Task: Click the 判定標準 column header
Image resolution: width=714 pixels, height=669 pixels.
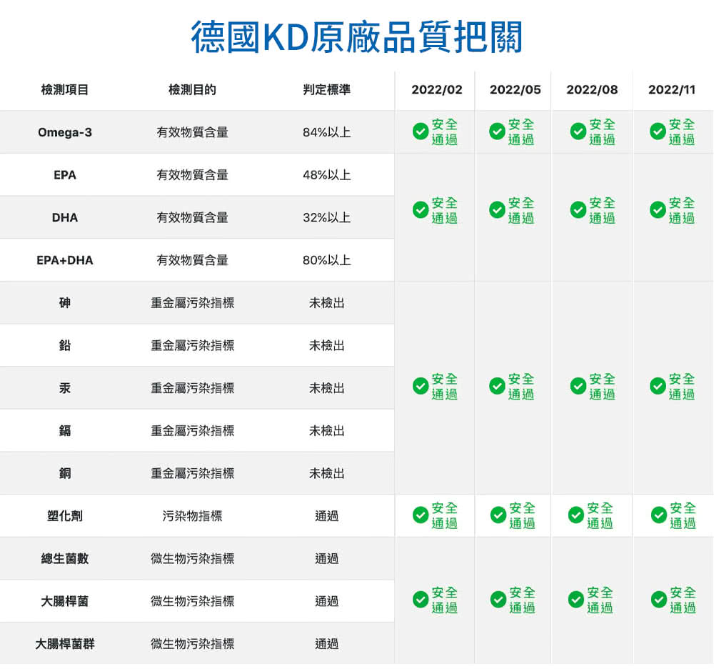Action: pos(327,90)
